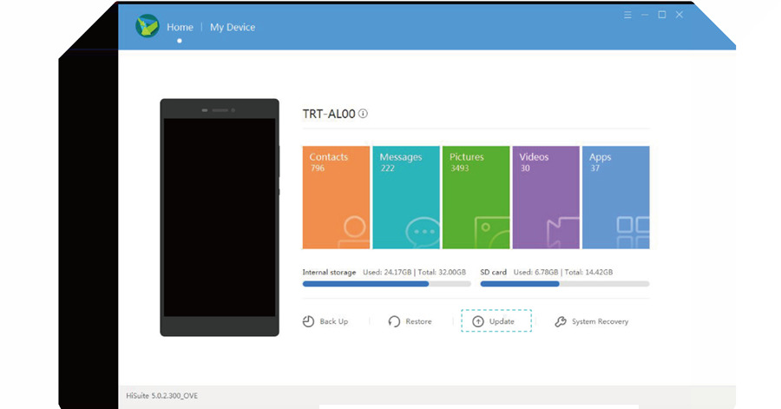Click the Internal storage usage bar

pos(386,284)
